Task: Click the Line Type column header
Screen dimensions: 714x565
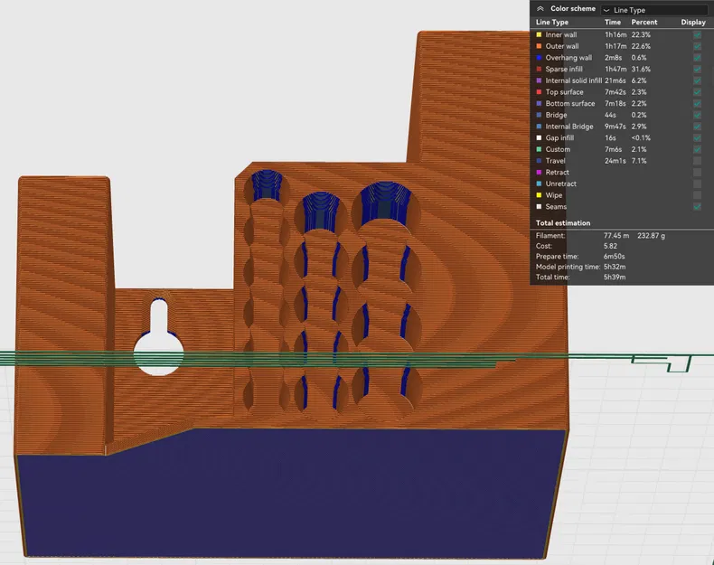Action: (552, 22)
